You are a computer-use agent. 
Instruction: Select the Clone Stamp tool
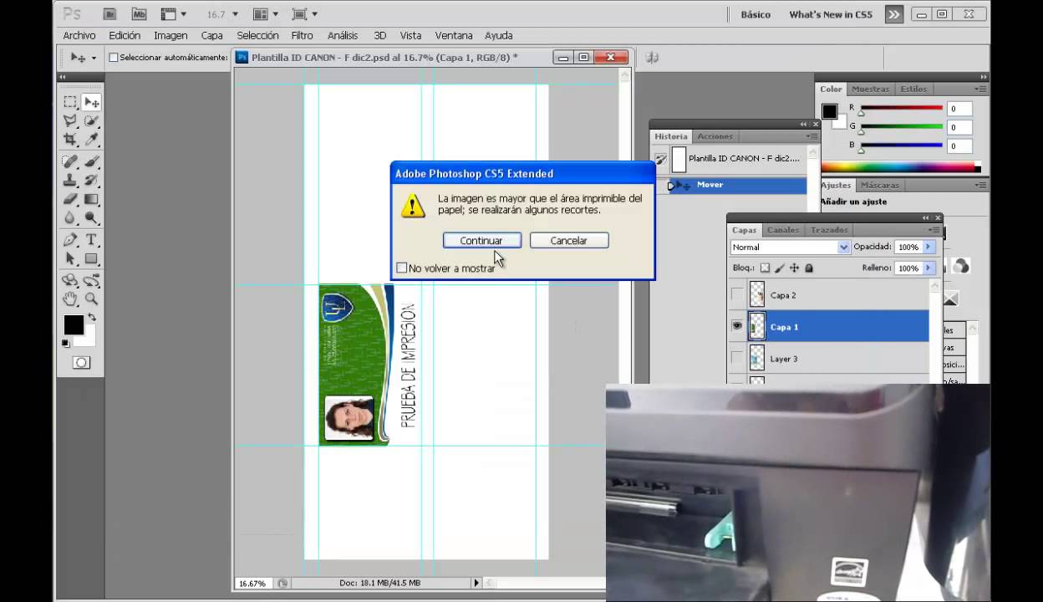(70, 181)
